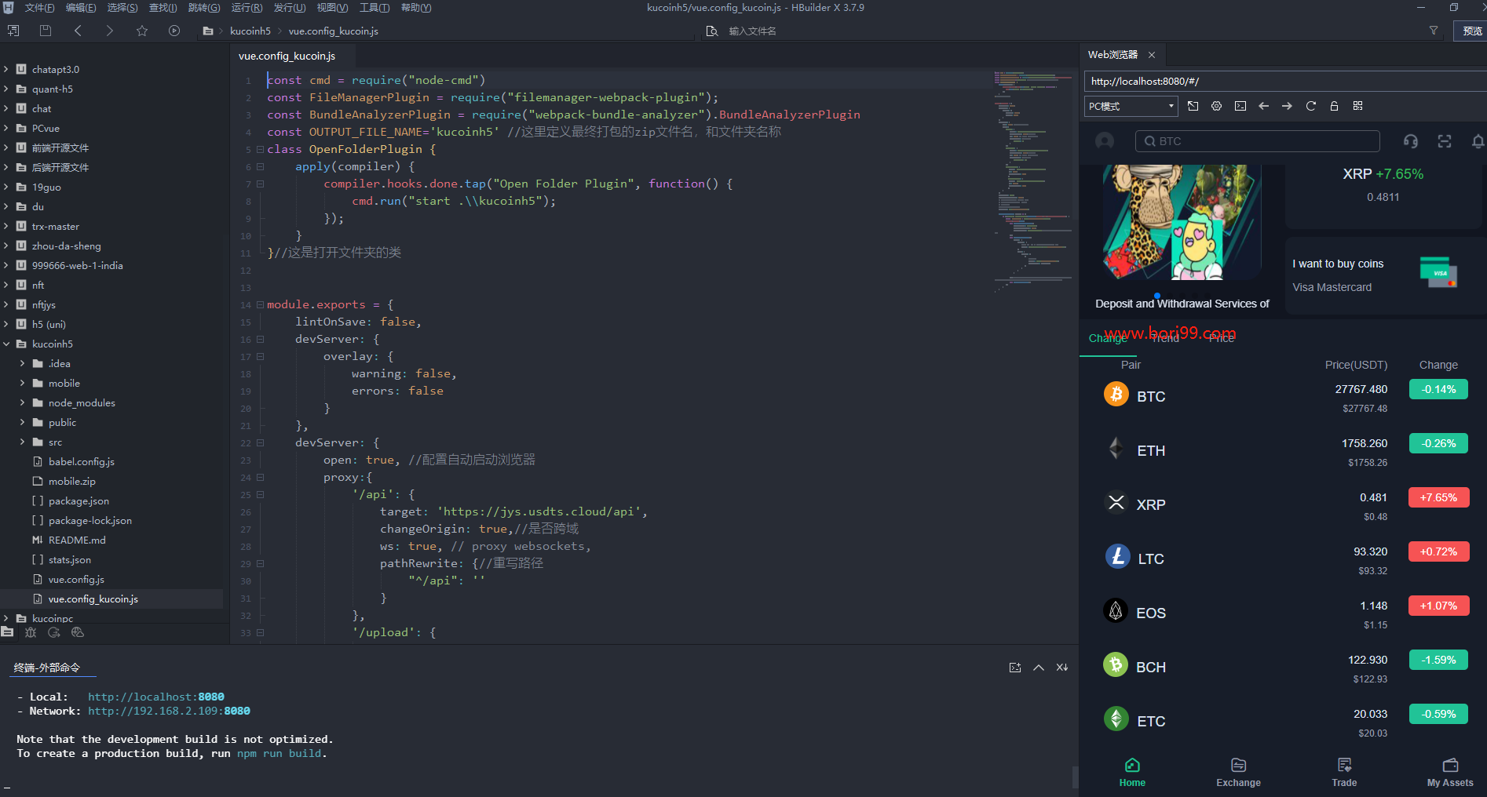
Task: Click the browser back arrow in Web浏览器 panel
Action: pyautogui.click(x=1264, y=106)
